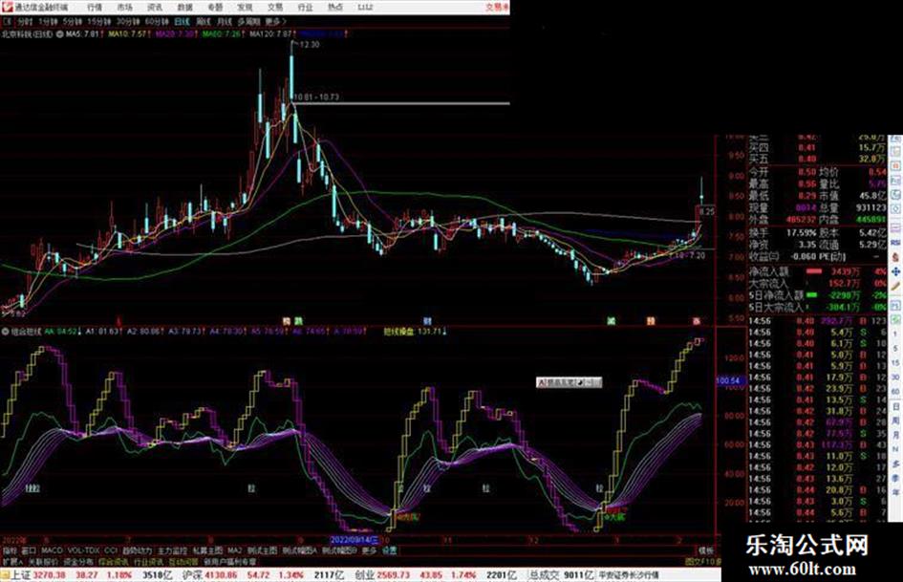Select the VOL-TDX indicator tab
The image size is (903, 582).
(x=84, y=550)
